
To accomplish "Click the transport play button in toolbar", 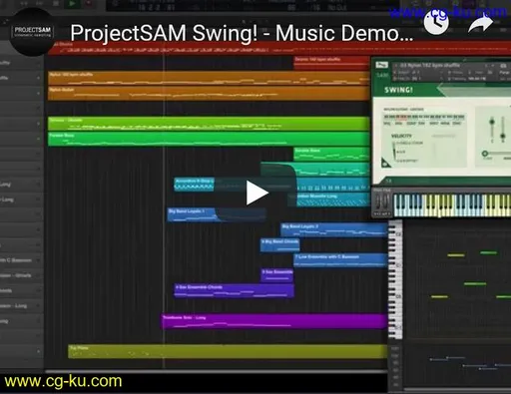I will [x=72, y=4].
